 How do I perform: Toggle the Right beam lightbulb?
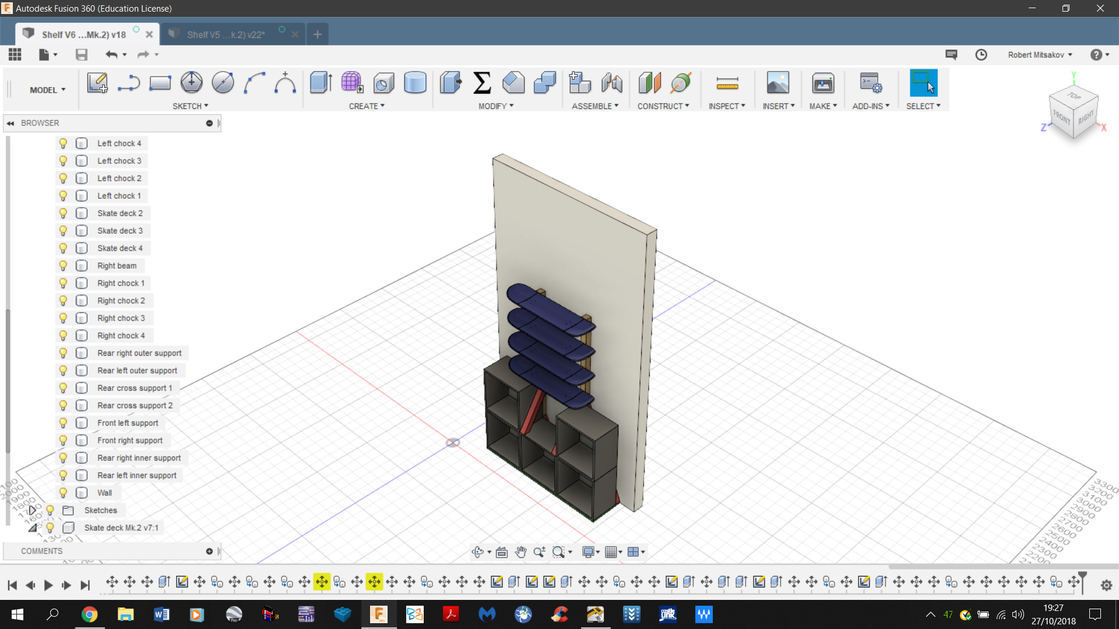tap(63, 266)
